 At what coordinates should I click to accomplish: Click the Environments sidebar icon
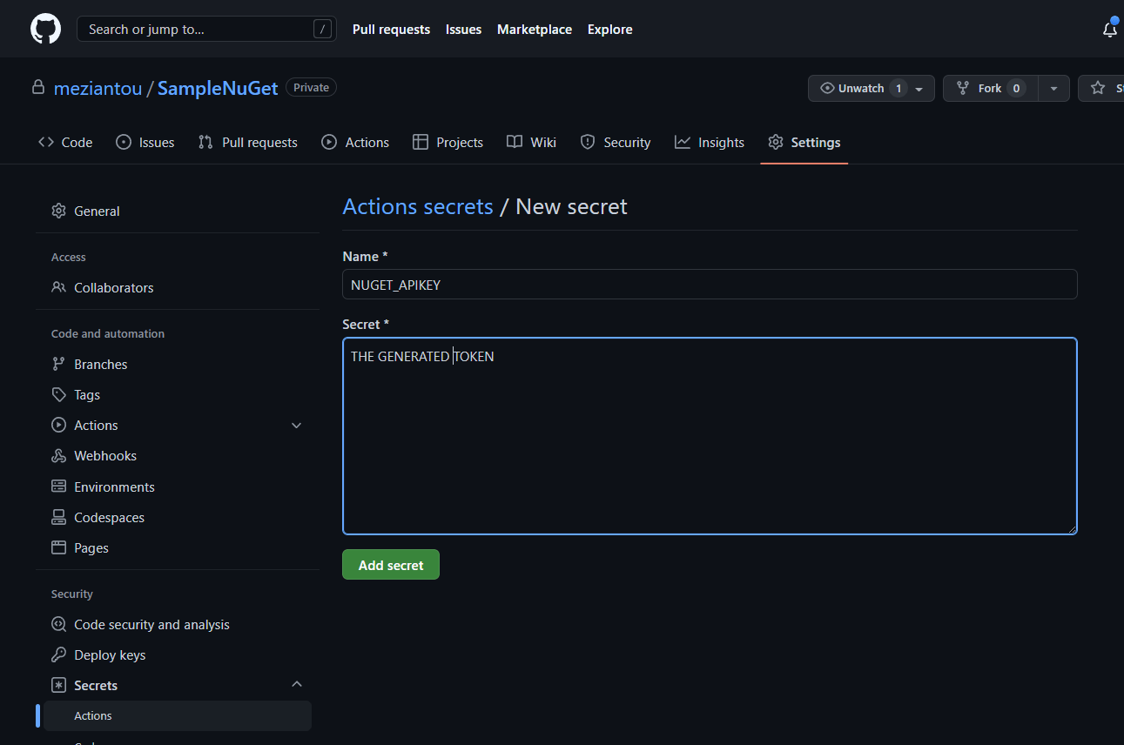(x=58, y=487)
